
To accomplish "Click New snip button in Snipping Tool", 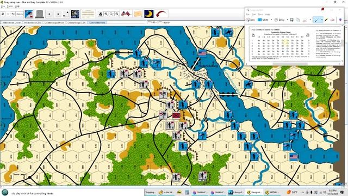I will (x=250, y=20).
